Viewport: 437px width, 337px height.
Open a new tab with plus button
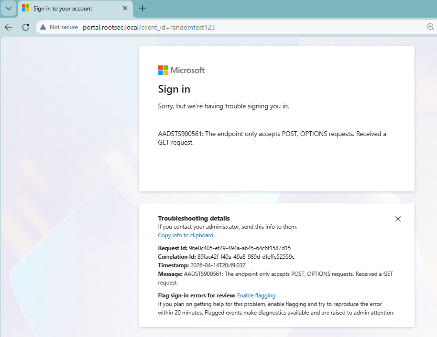tap(142, 9)
